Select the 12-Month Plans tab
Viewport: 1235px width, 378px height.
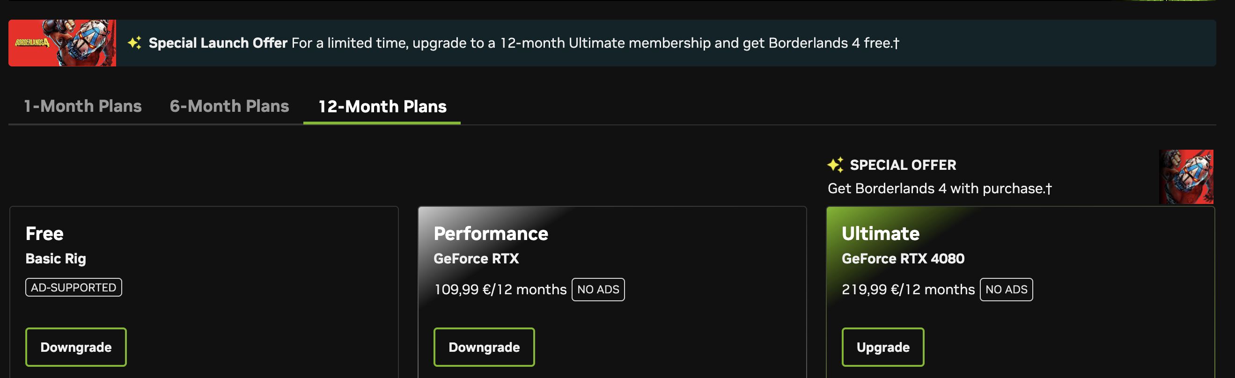click(382, 106)
